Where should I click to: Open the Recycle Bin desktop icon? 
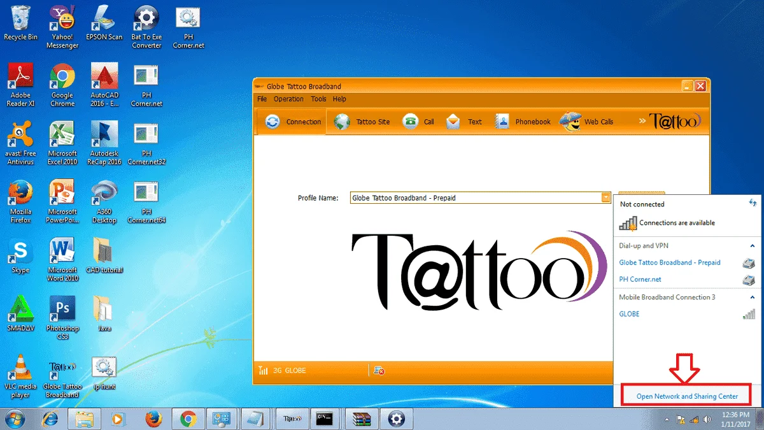tap(20, 24)
